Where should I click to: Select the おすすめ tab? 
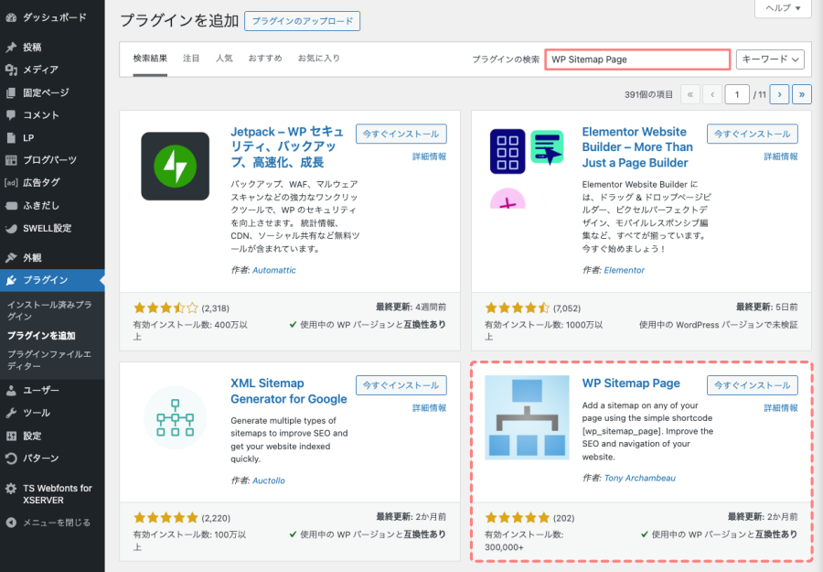tap(265, 59)
